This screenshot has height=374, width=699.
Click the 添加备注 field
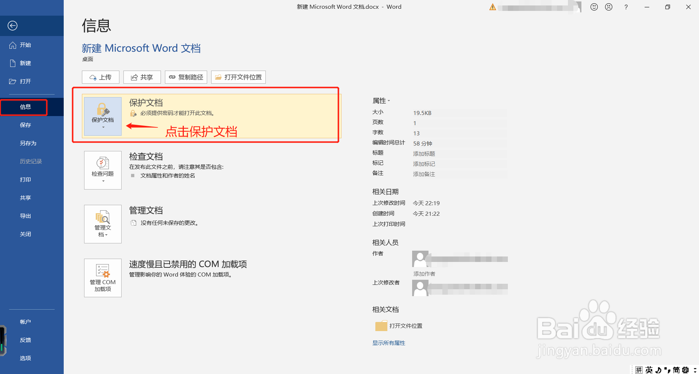pos(459,174)
